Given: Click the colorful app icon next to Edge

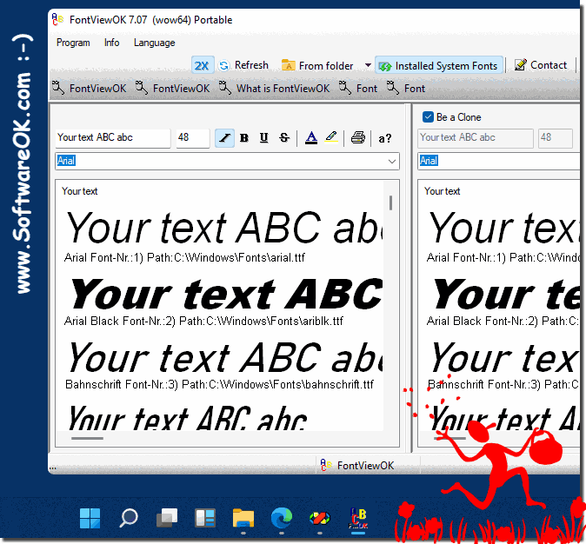Looking at the screenshot, I should [x=320, y=518].
